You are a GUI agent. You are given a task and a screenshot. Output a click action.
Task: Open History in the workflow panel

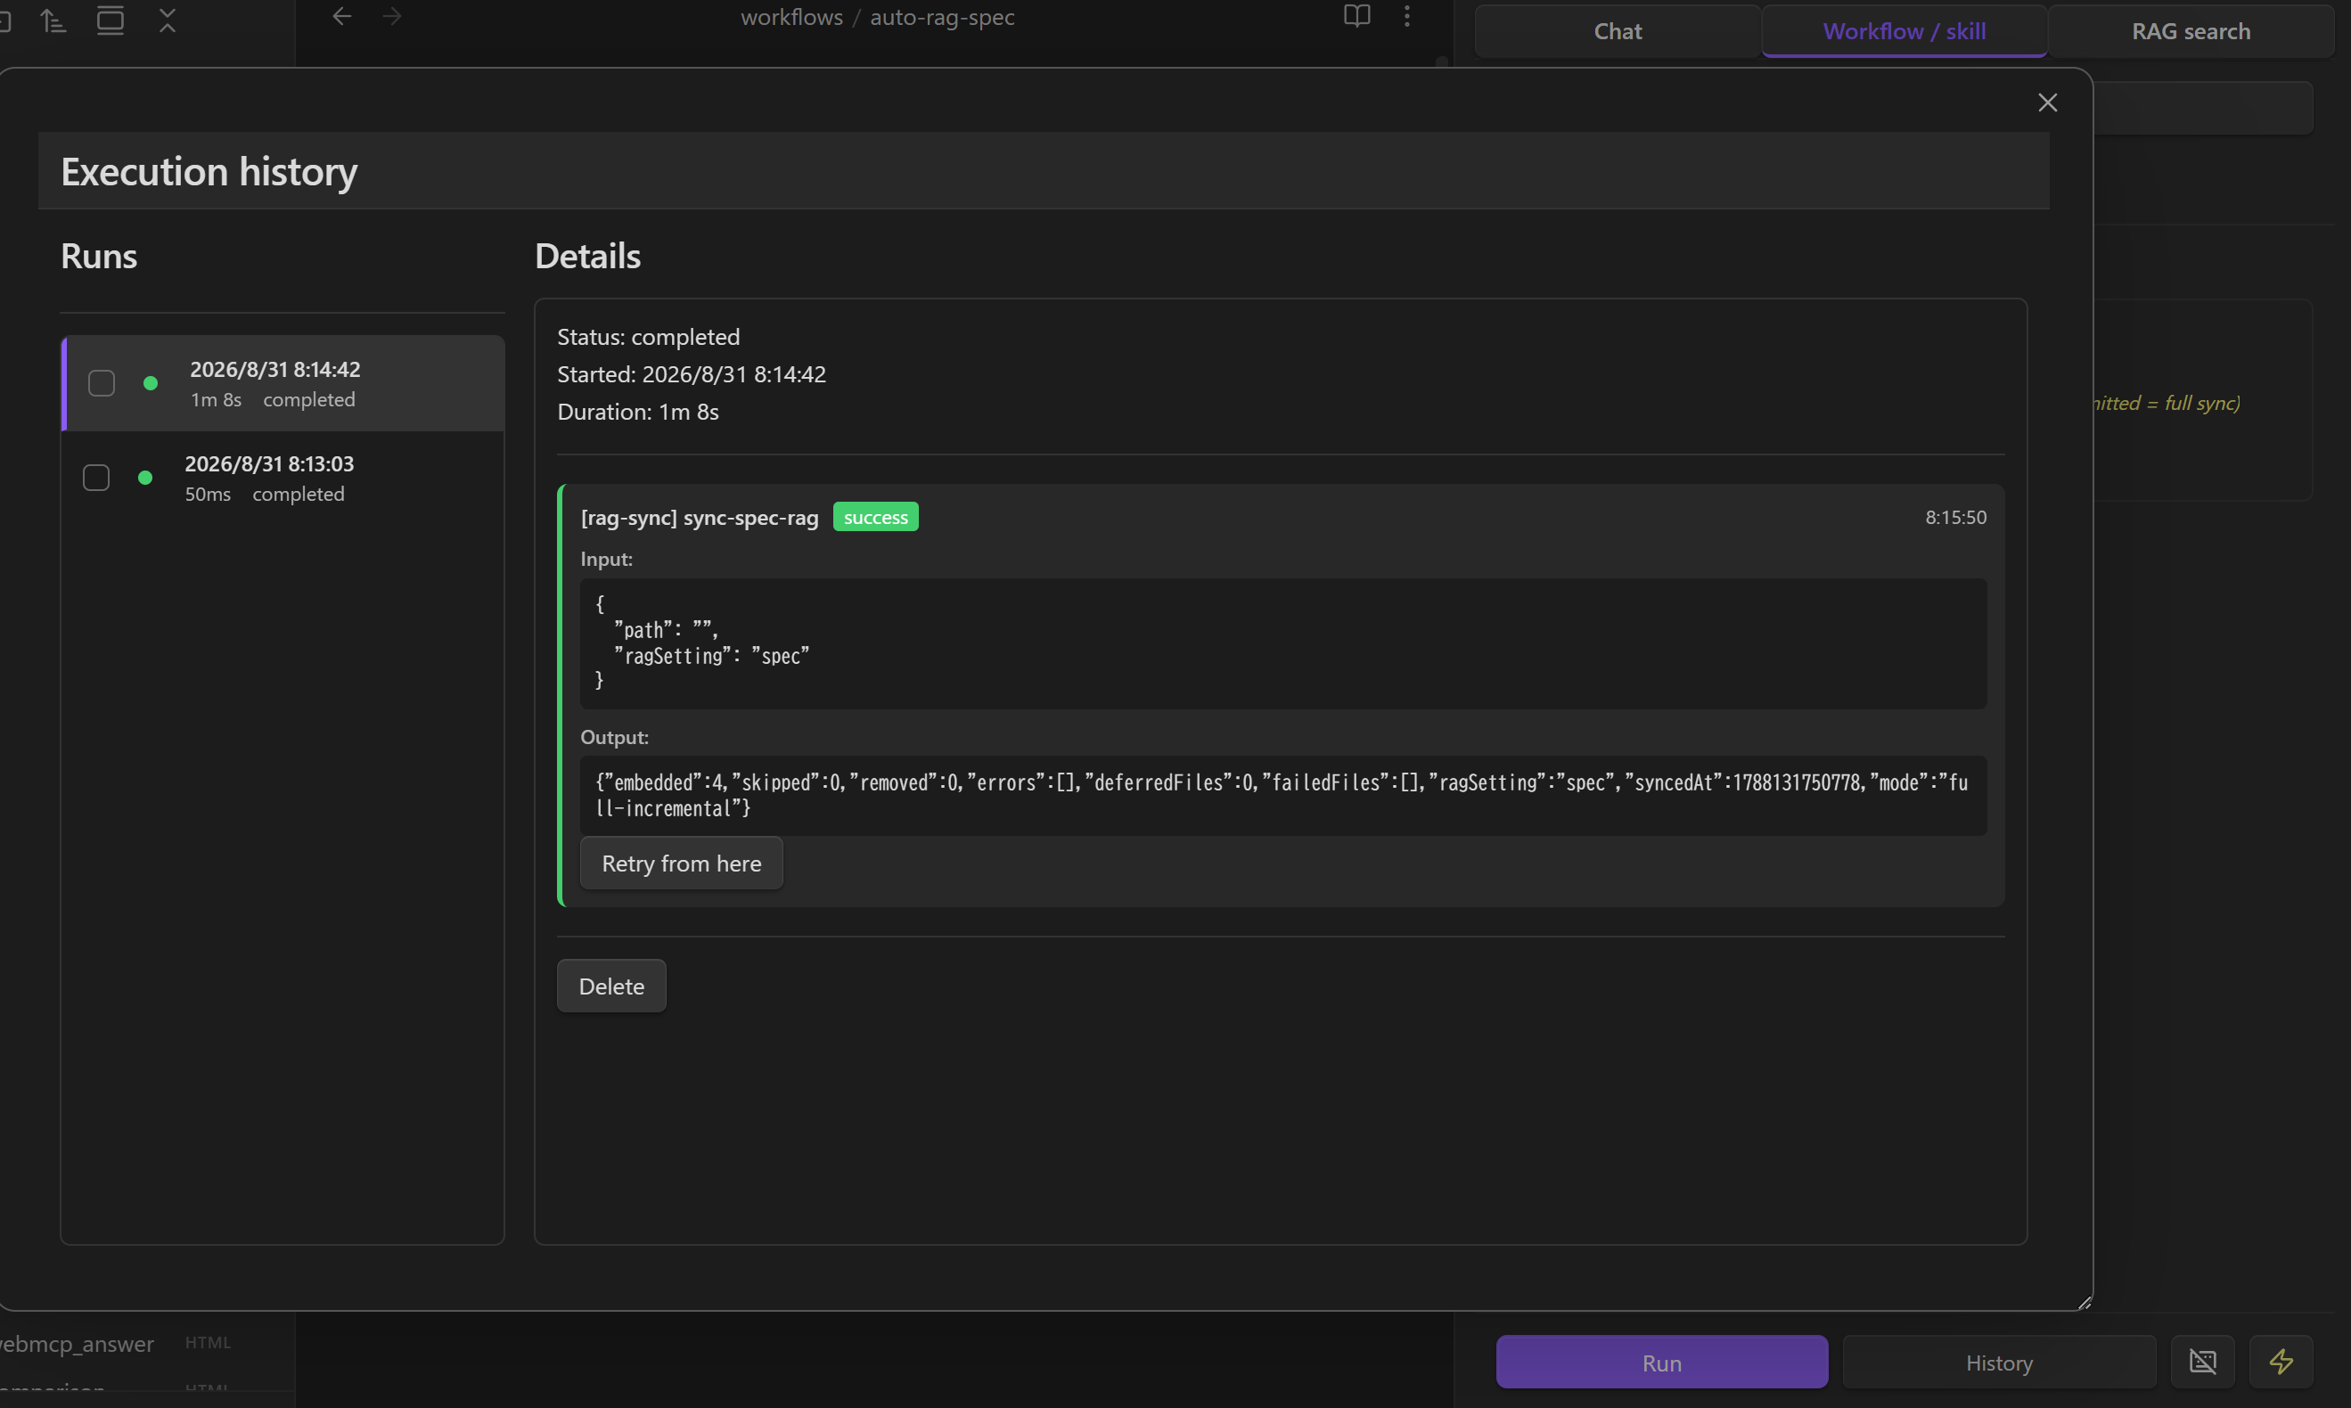1998,1362
